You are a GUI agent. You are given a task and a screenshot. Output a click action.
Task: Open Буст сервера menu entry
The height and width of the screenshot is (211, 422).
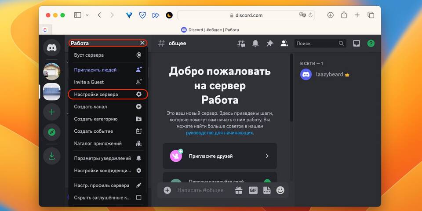pyautogui.click(x=108, y=55)
